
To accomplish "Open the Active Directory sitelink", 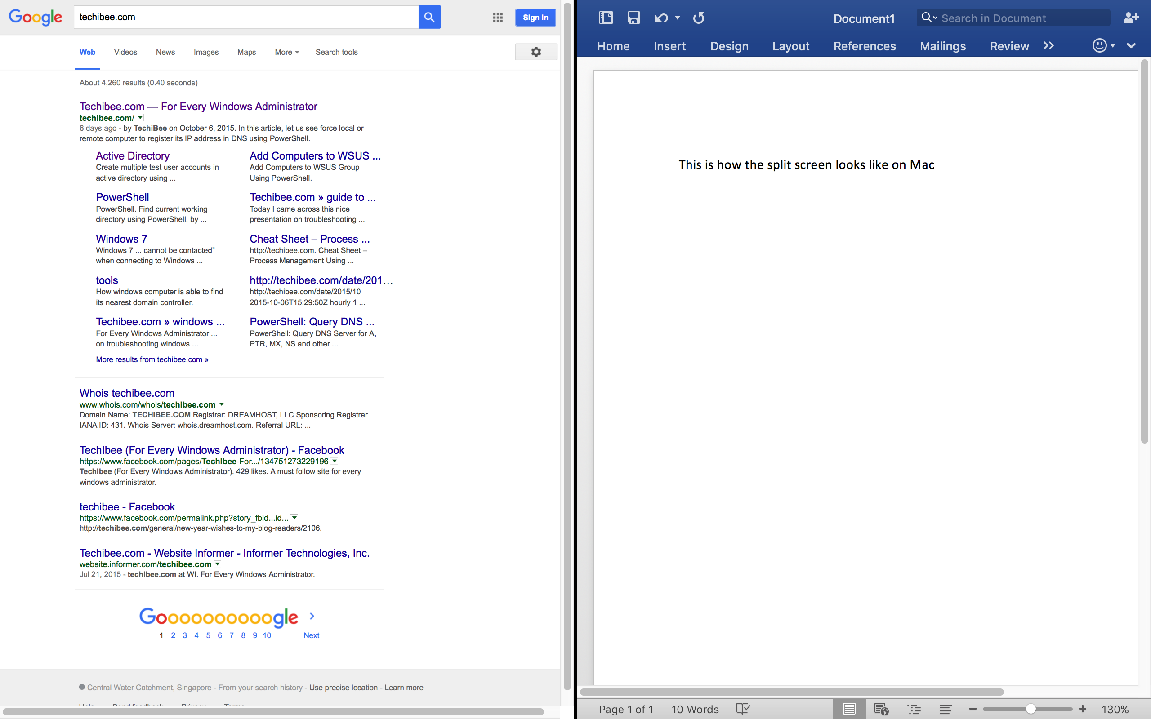I will tap(133, 156).
